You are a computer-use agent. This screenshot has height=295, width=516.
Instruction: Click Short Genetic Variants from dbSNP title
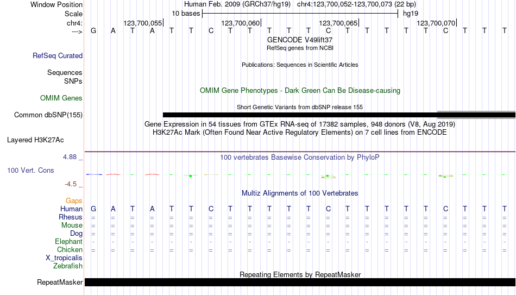click(x=300, y=107)
